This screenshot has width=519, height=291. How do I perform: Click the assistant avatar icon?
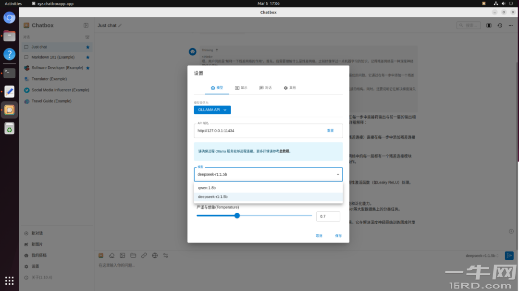pos(193,51)
